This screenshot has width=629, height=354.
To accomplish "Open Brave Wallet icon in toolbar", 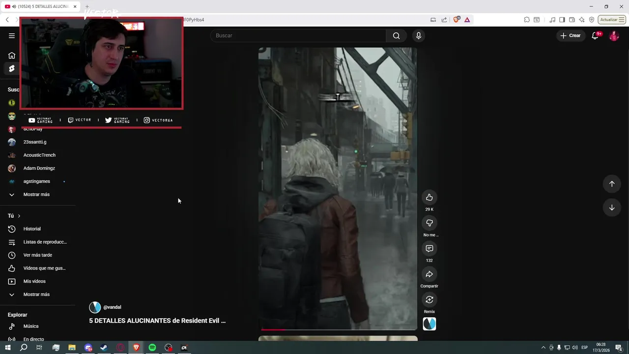I will point(572,20).
